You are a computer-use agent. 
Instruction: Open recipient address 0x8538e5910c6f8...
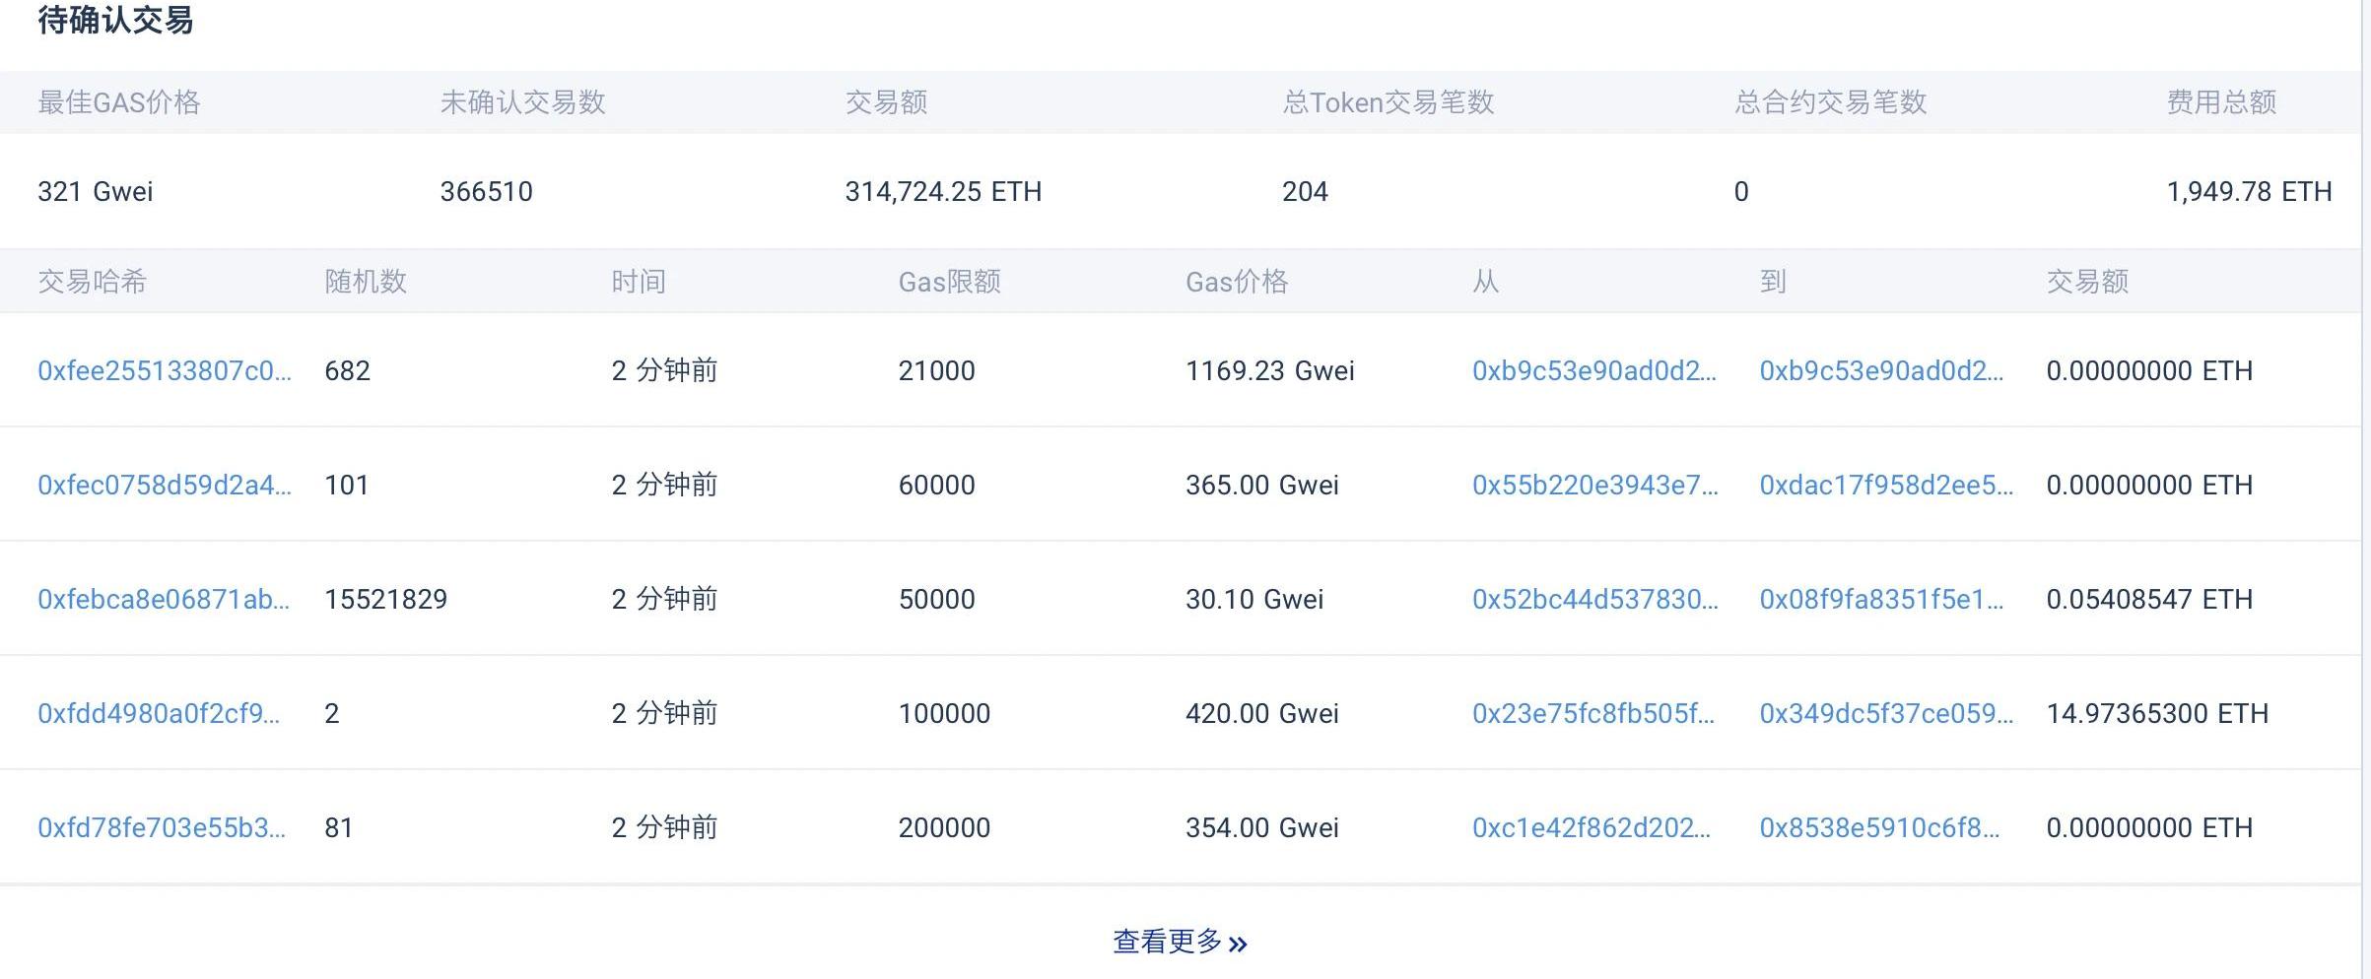coord(1879,827)
